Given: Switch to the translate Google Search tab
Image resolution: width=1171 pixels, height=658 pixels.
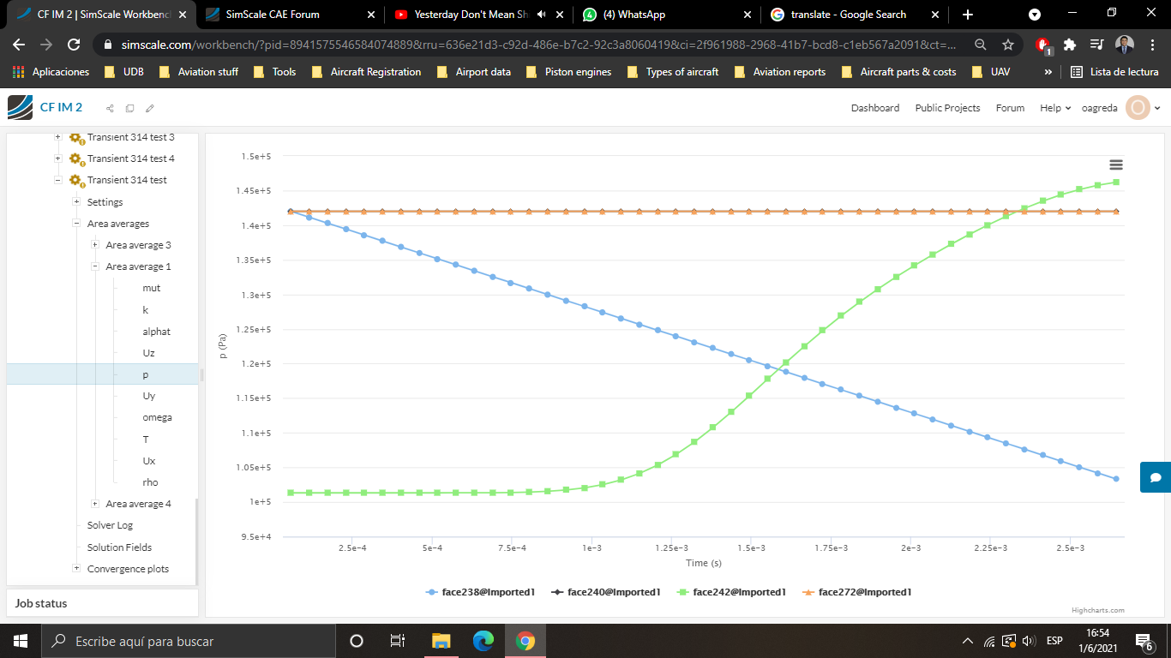Looking at the screenshot, I should [x=854, y=15].
